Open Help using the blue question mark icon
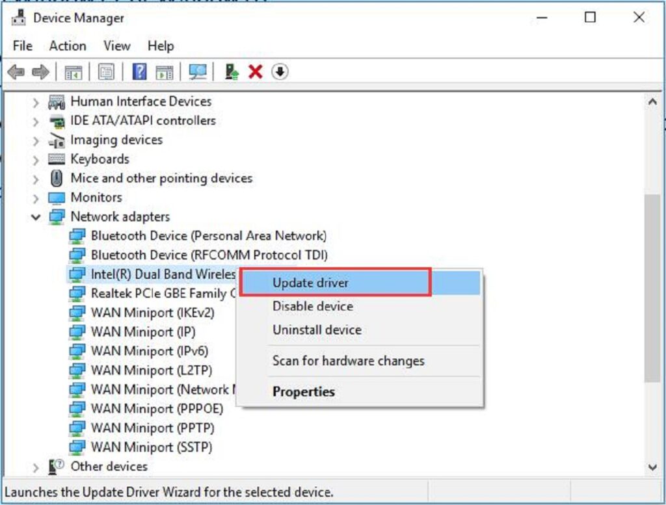Viewport: 666px width, 505px height. pos(139,71)
